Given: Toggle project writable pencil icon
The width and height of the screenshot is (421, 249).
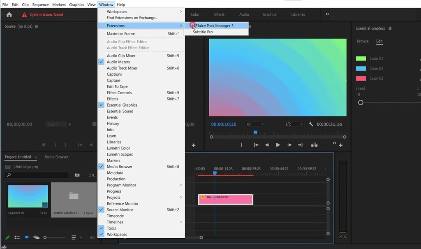Looking at the screenshot, I should coord(7,237).
